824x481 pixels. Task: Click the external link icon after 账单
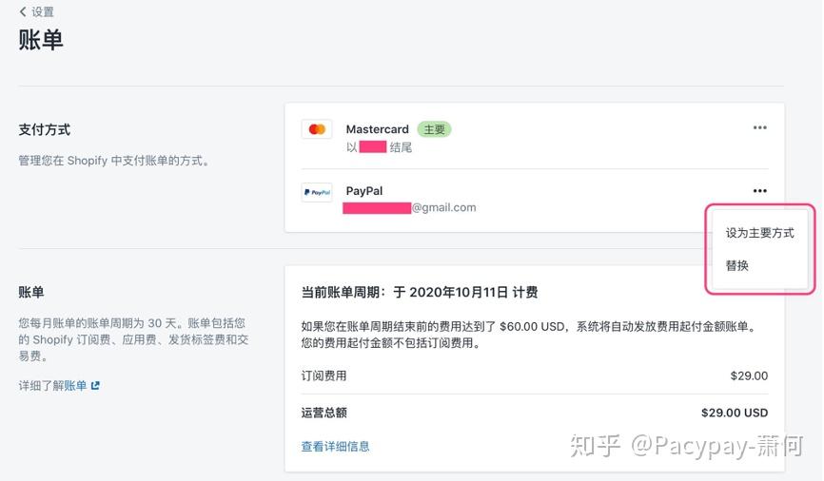(95, 385)
